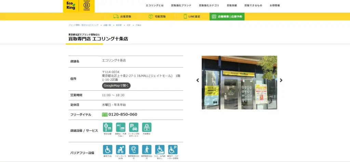350x162 pixels.
Task: Click the Certified B Corporation badge
Action: coord(86,6)
